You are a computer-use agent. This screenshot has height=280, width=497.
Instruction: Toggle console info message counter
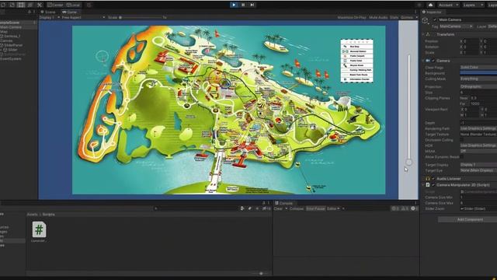(x=395, y=208)
